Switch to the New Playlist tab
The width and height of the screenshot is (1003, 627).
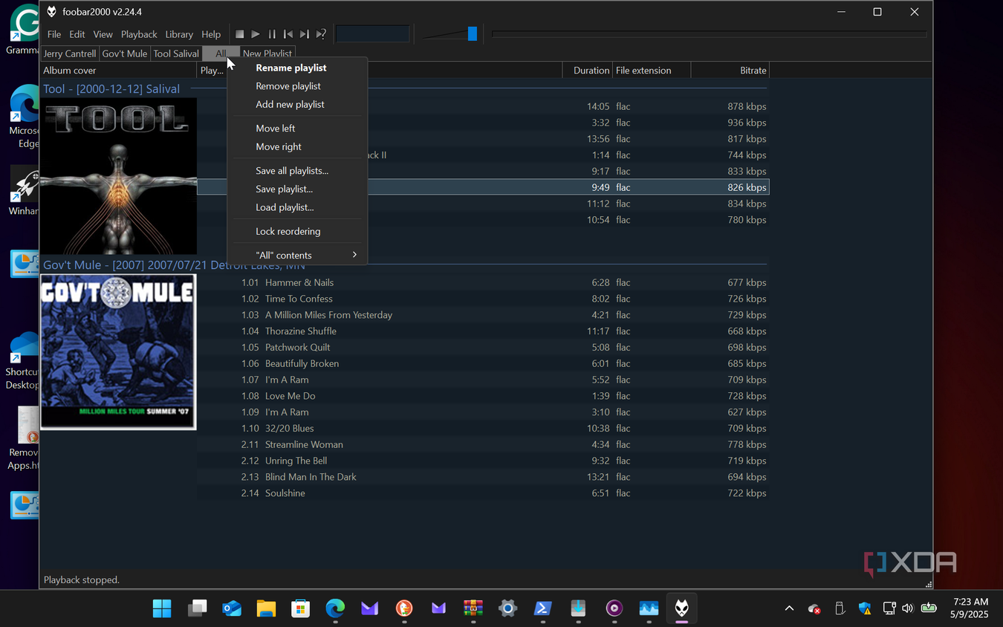[x=267, y=53]
